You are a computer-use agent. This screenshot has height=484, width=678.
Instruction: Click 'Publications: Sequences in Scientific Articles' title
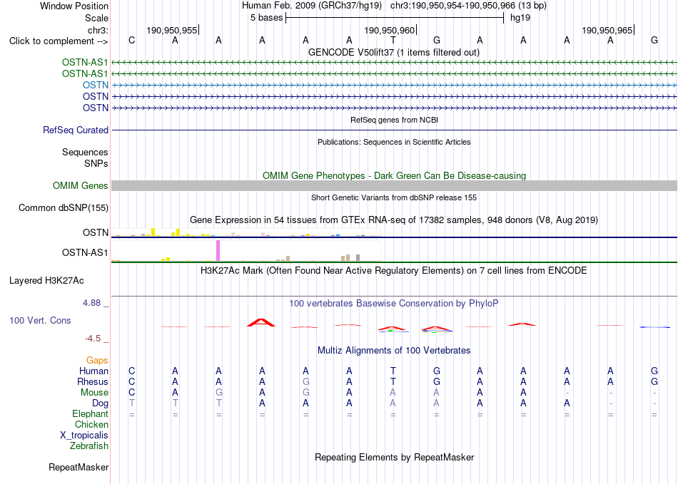tap(394, 142)
